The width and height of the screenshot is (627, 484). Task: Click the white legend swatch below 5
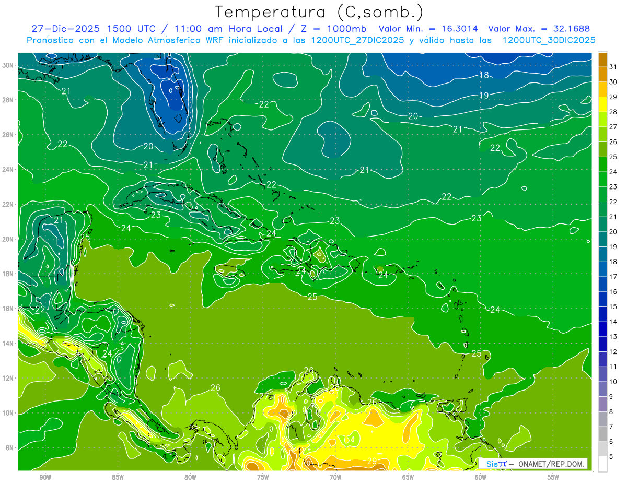tap(602, 464)
